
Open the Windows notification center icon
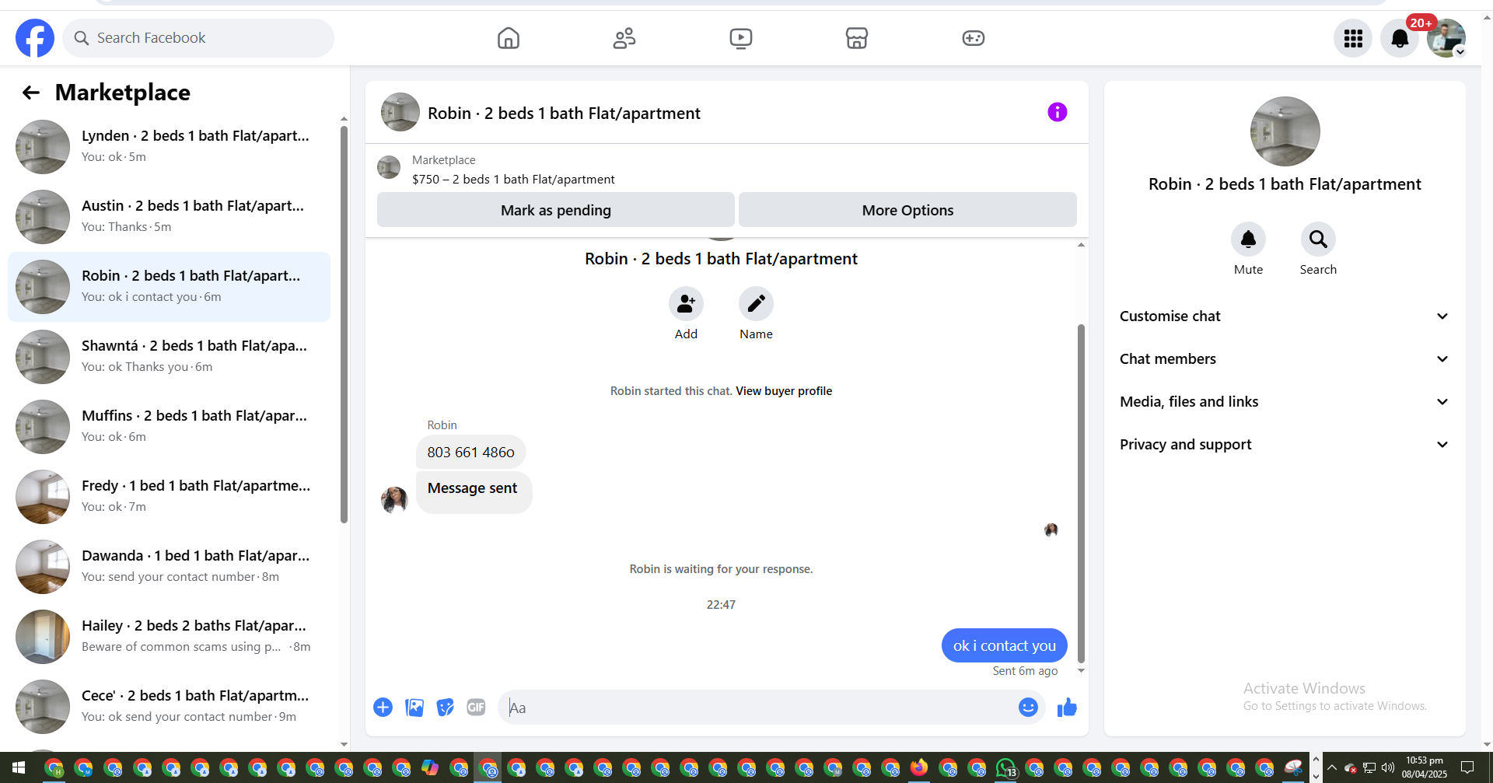(1467, 768)
